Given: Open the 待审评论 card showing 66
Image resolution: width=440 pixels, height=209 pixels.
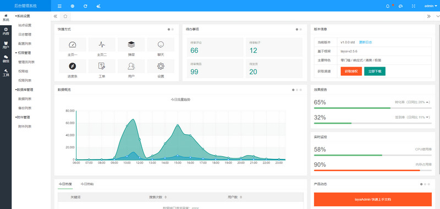Looking at the screenshot, I should click(x=215, y=47).
